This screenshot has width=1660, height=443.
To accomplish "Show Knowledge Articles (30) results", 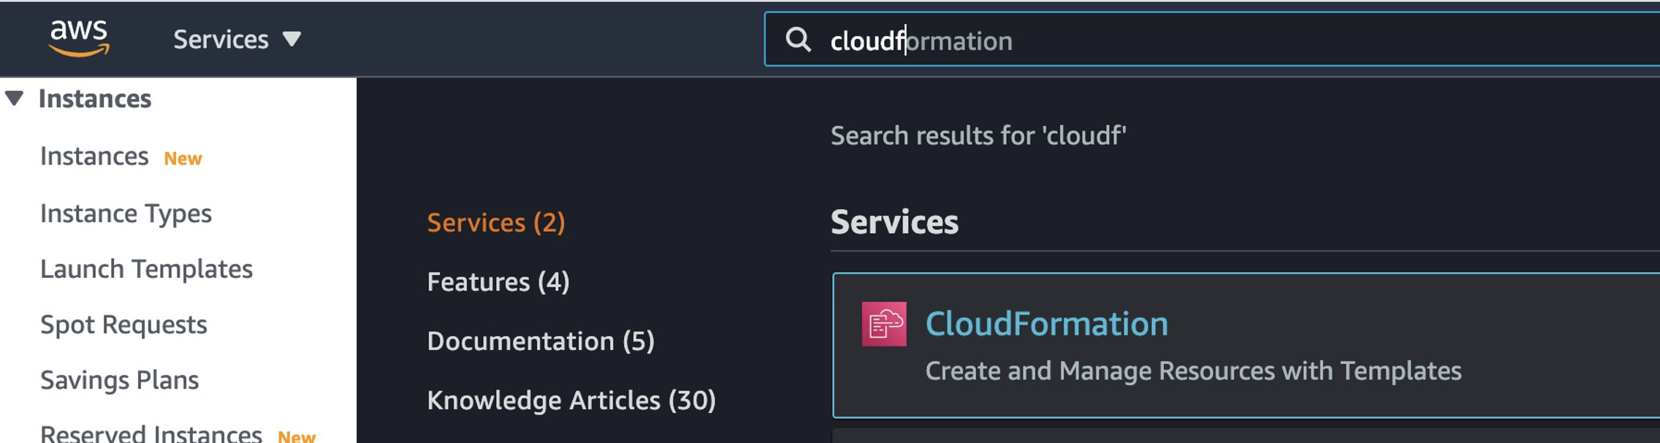I will 571,401.
